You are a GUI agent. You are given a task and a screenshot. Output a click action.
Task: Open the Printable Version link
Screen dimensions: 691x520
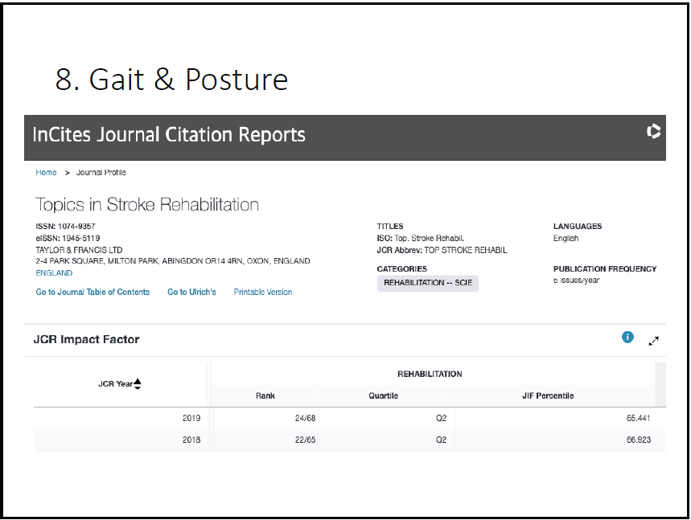pyautogui.click(x=263, y=293)
